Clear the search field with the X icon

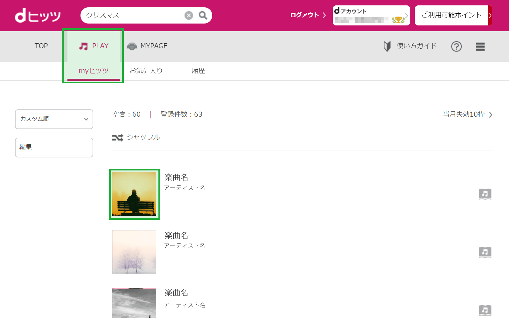pos(189,15)
